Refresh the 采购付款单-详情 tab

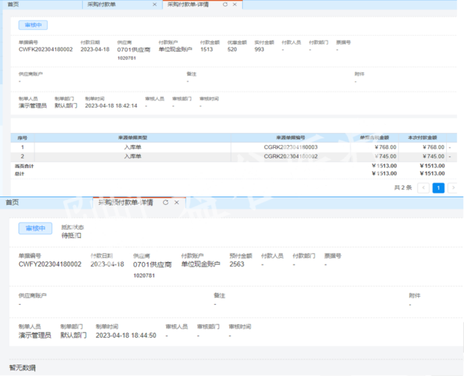click(x=225, y=5)
